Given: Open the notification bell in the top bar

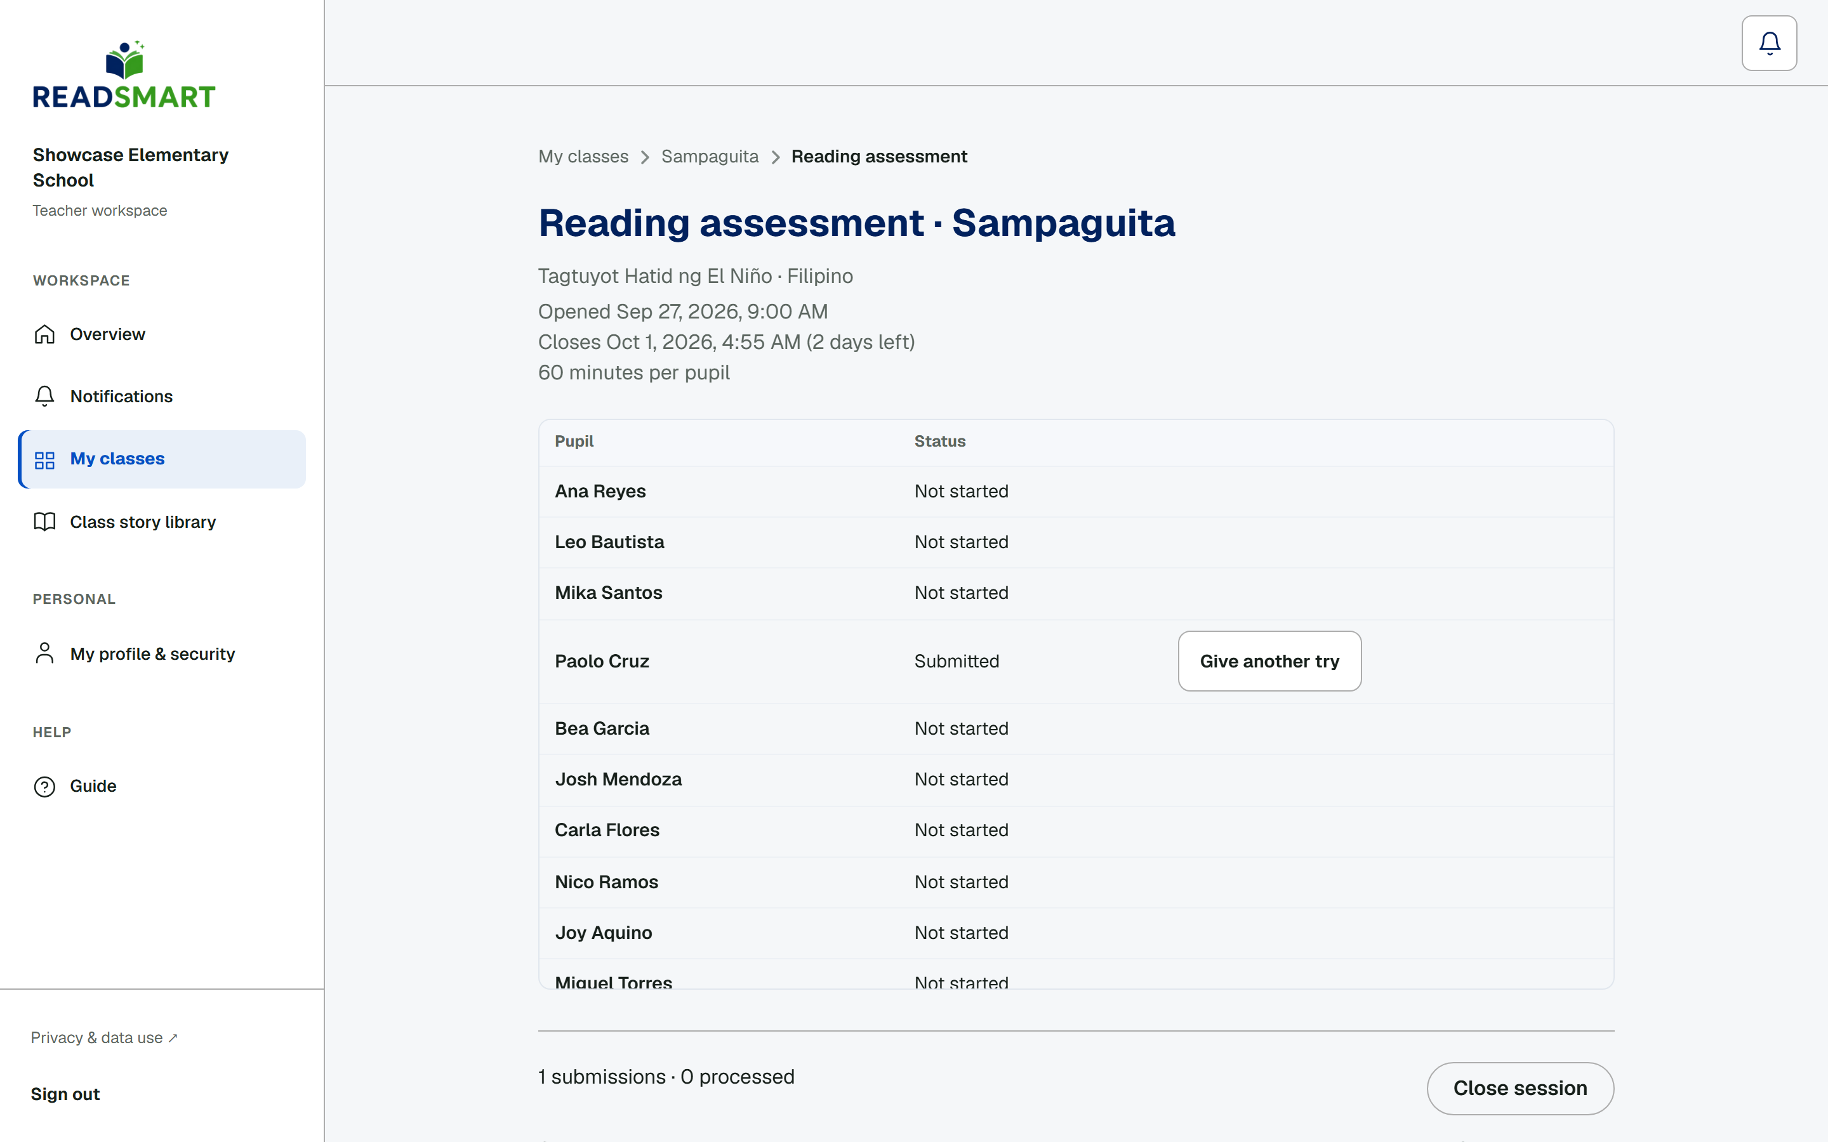Looking at the screenshot, I should pos(1769,43).
